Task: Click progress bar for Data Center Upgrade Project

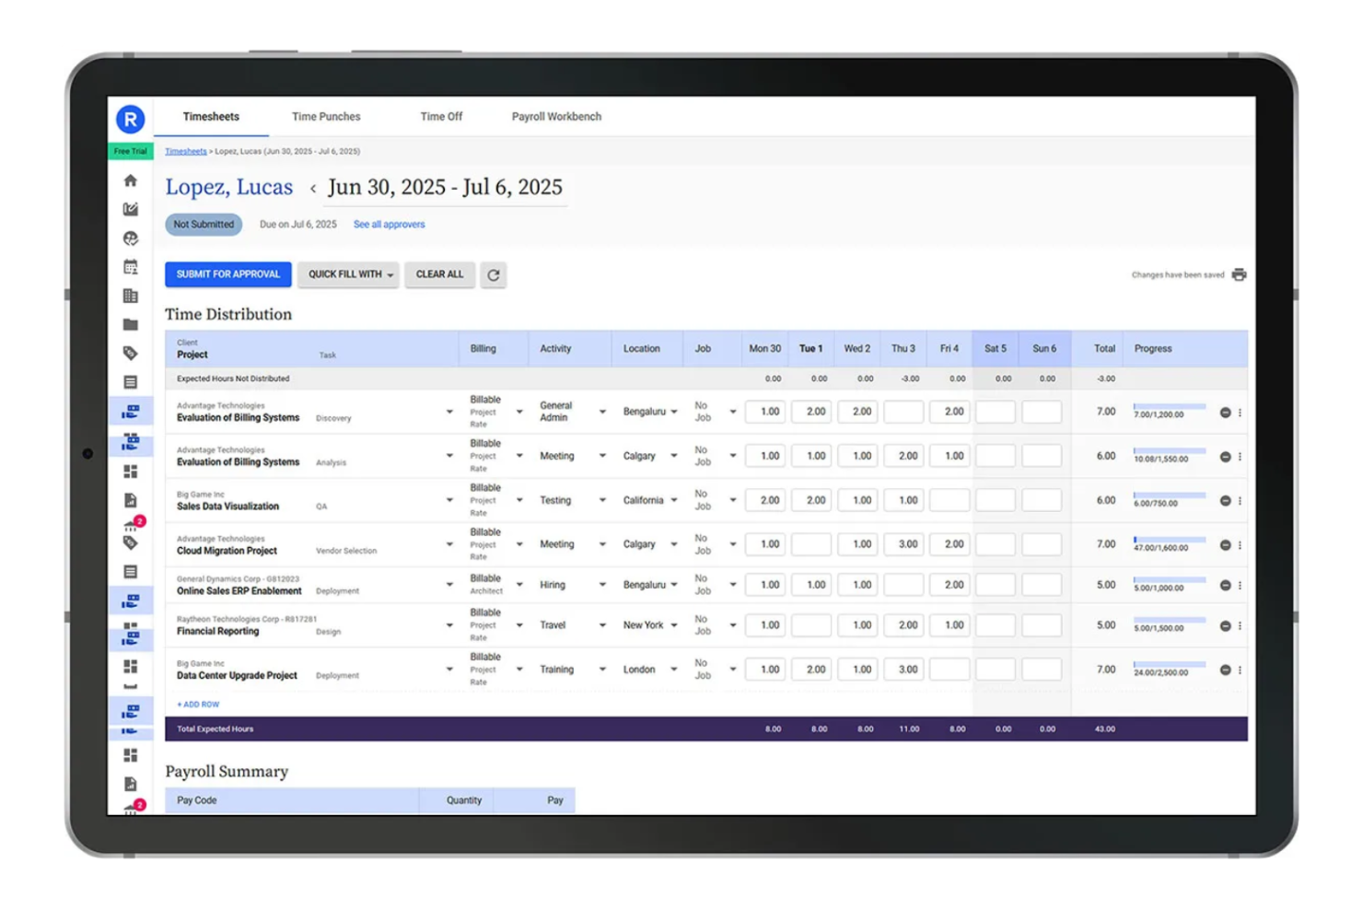Action: click(x=1169, y=664)
